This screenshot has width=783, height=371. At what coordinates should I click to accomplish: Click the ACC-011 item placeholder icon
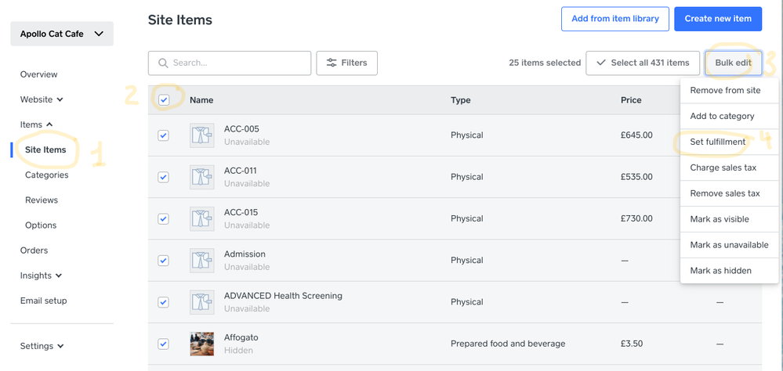click(201, 177)
